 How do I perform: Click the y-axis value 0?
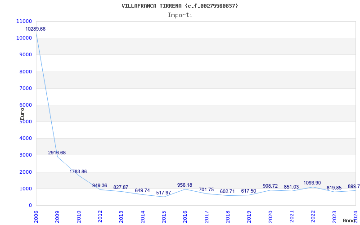(30, 206)
